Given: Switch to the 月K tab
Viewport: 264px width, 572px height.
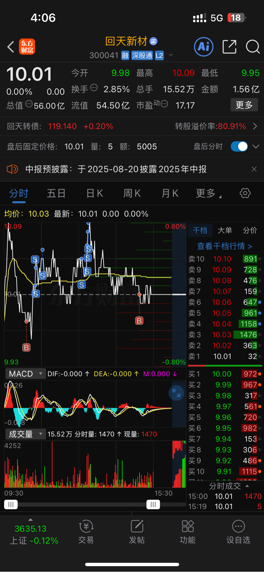Looking at the screenshot, I should coord(170,193).
